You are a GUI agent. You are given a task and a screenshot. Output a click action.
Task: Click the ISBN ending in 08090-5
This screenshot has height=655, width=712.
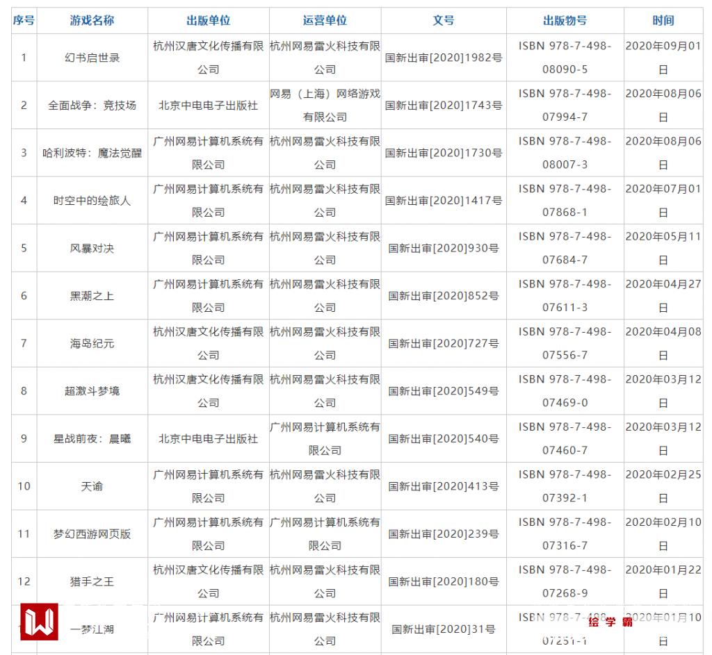pos(565,58)
